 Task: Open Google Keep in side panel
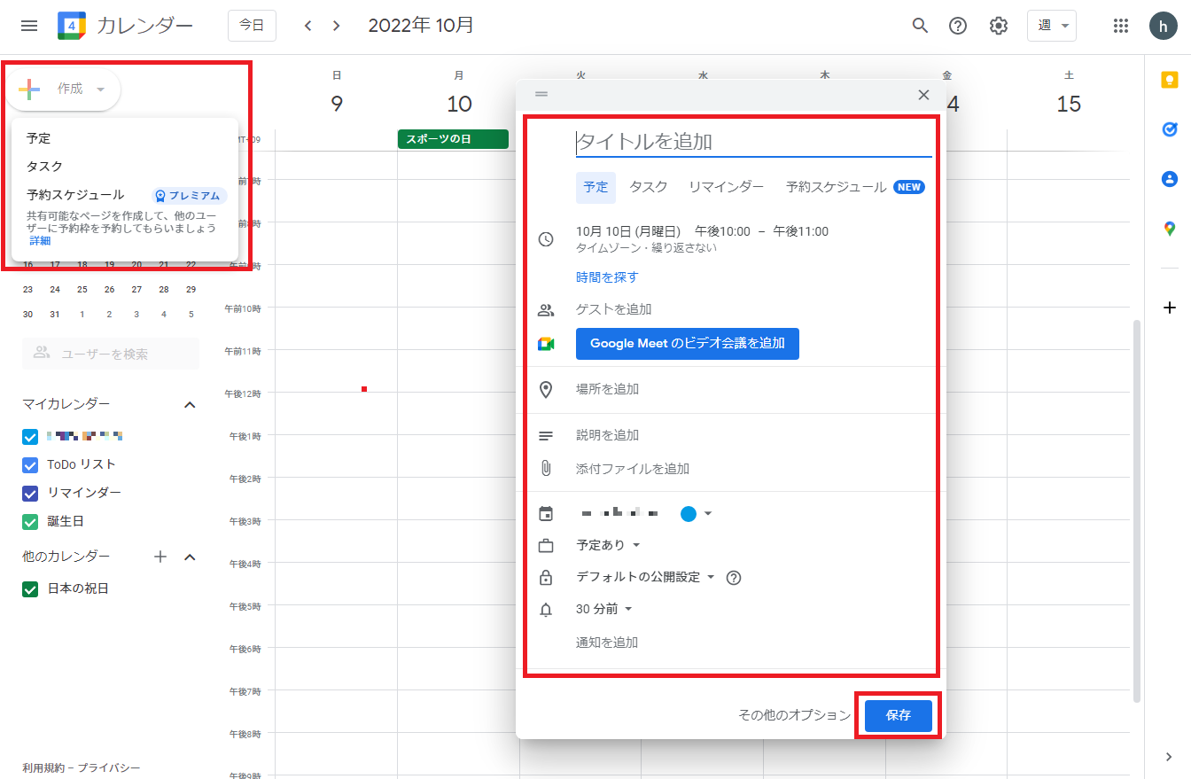point(1169,81)
